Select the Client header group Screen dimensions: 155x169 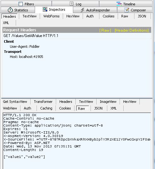[x=9, y=41]
